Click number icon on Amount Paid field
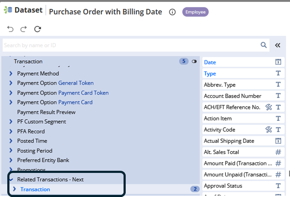 pyautogui.click(x=278, y=163)
